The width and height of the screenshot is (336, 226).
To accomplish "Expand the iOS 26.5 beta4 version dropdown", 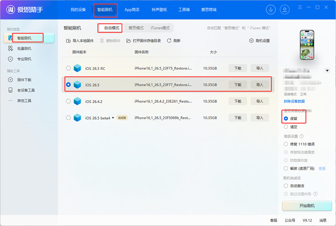I will point(113,118).
